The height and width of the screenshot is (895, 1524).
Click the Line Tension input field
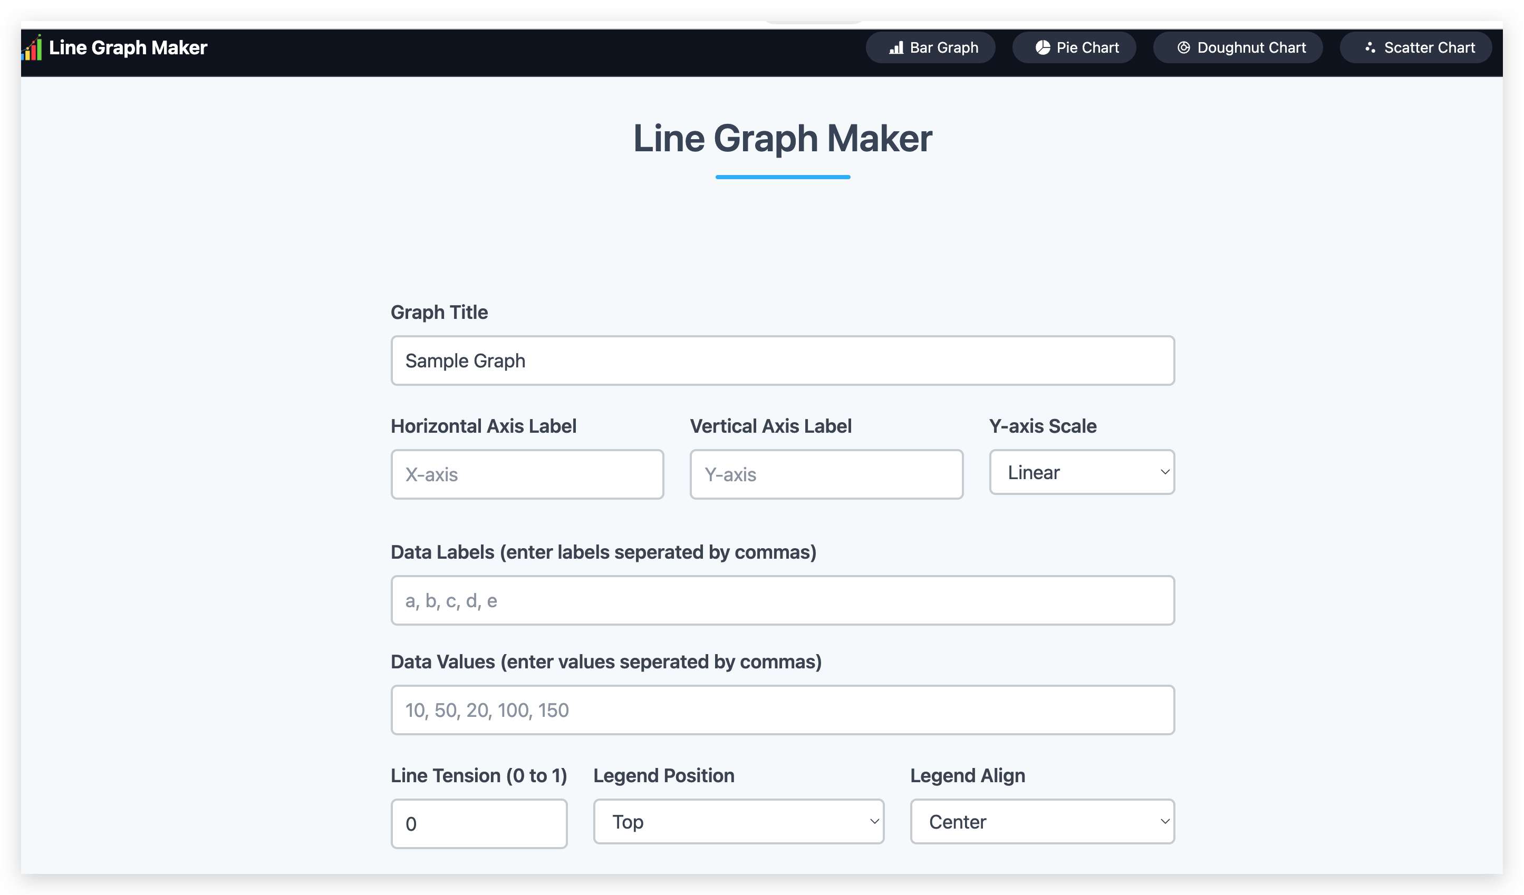coord(479,822)
